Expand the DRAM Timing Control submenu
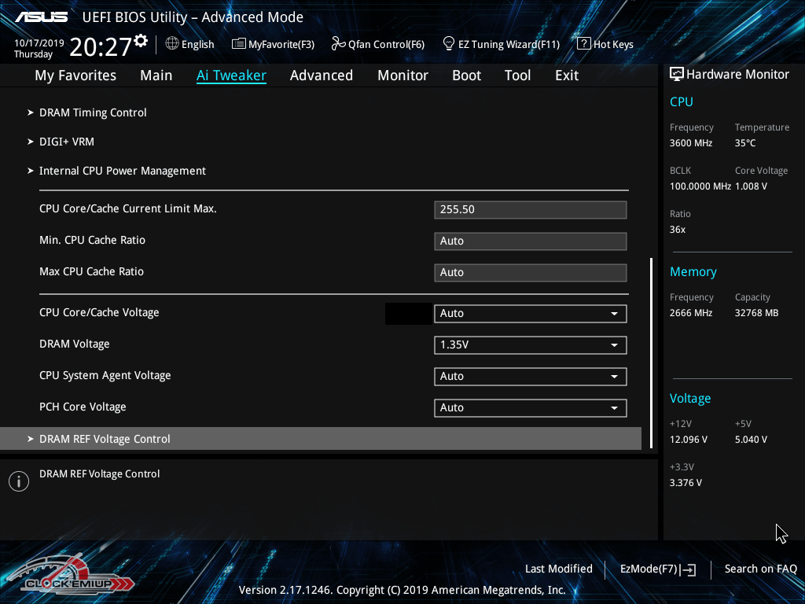The width and height of the screenshot is (805, 604). tap(93, 112)
